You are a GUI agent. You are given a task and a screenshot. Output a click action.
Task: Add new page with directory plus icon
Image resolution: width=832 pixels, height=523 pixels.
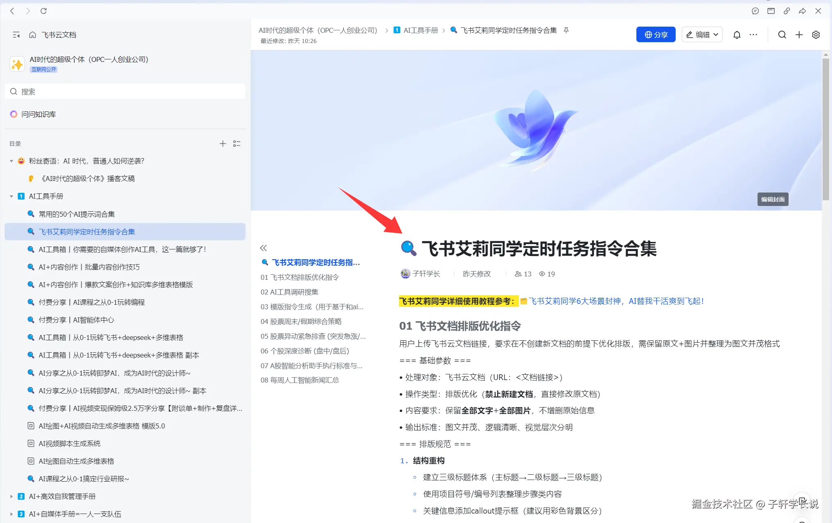(223, 143)
